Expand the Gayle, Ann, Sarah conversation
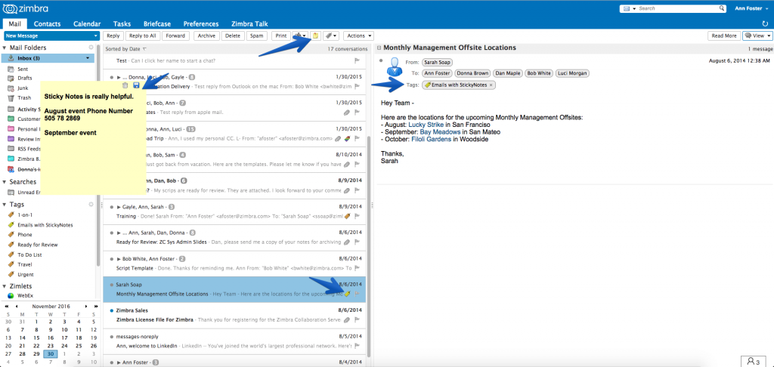This screenshot has width=774, height=367. (x=119, y=207)
